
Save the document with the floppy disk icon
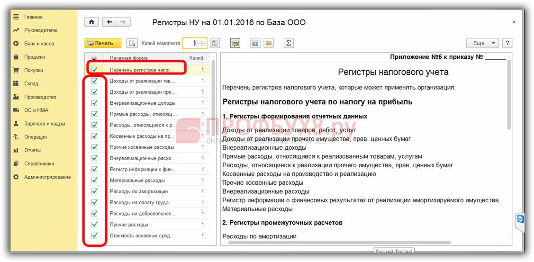pos(255,43)
